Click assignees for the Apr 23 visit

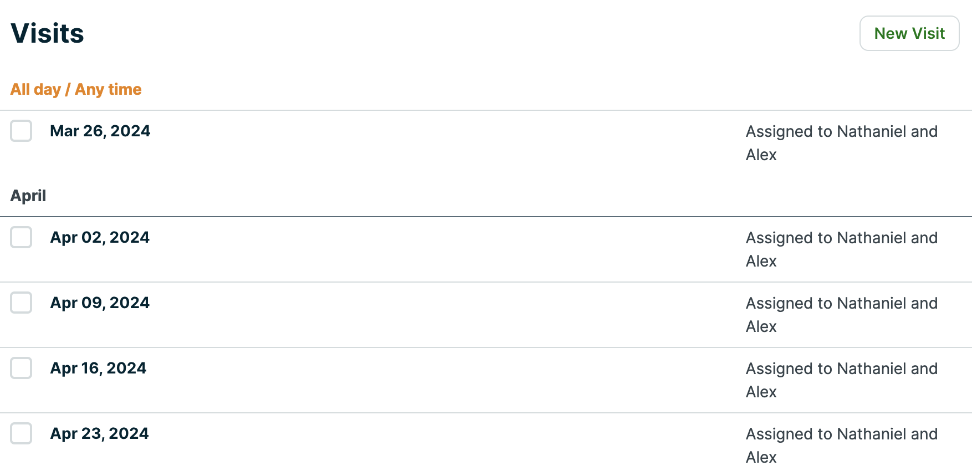point(841,445)
